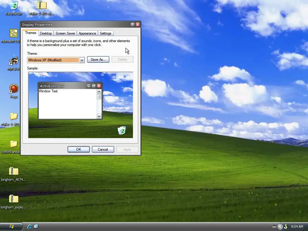Open the Settings tab
The image size is (308, 231).
point(106,33)
